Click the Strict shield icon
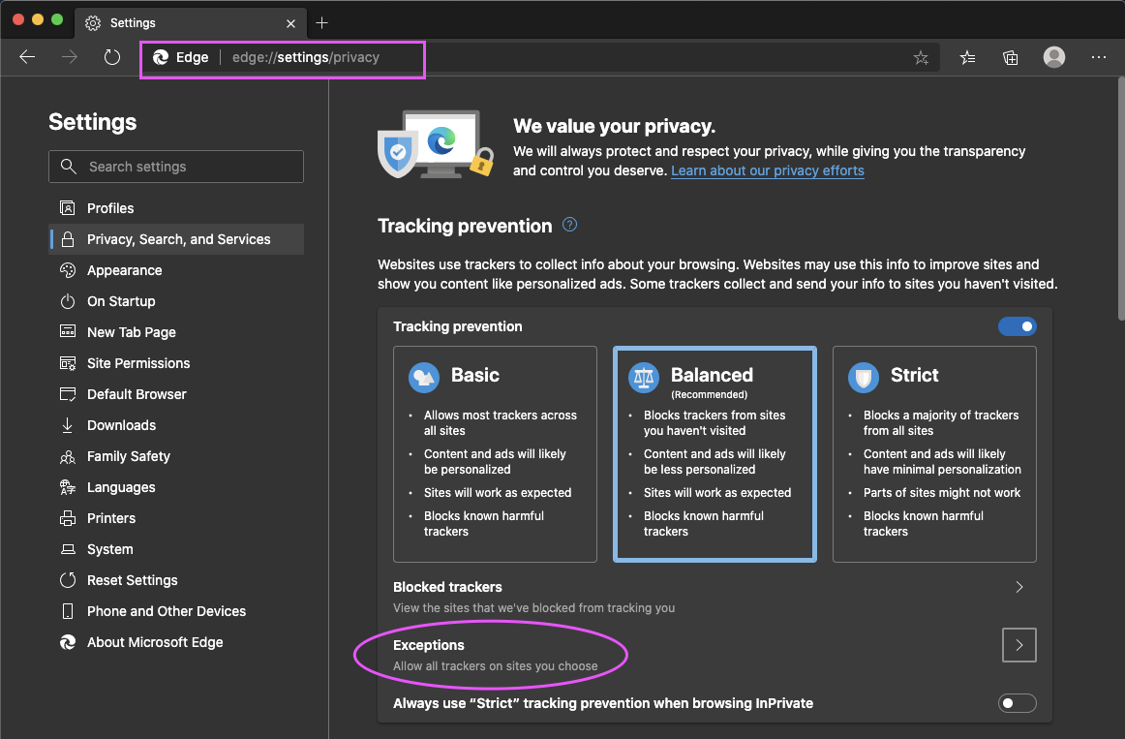The height and width of the screenshot is (739, 1125). (864, 378)
